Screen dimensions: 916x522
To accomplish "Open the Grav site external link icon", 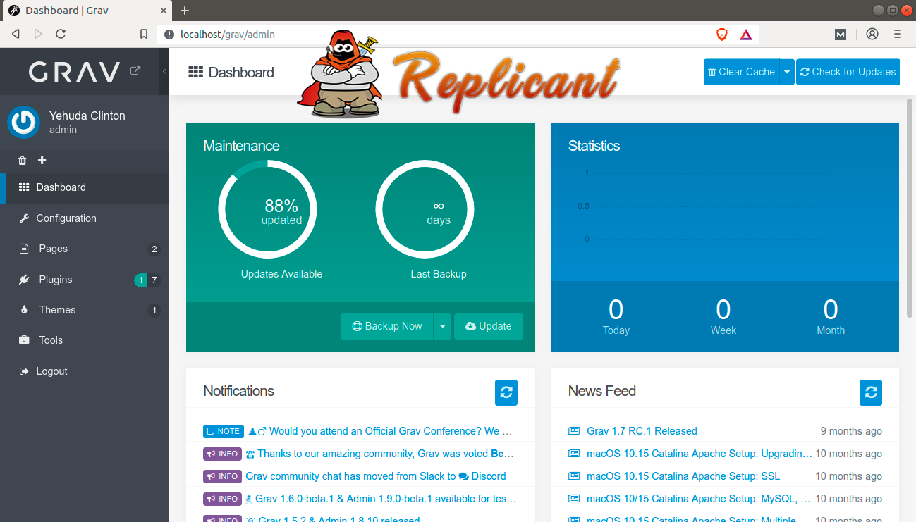I will pyautogui.click(x=135, y=70).
